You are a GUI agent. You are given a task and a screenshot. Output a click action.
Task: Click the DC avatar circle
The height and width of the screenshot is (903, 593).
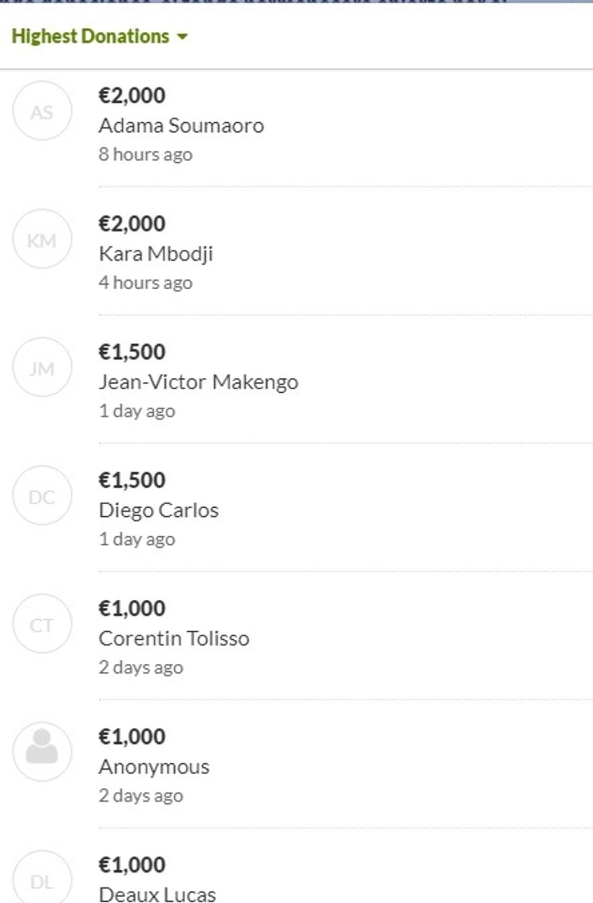[x=42, y=496]
